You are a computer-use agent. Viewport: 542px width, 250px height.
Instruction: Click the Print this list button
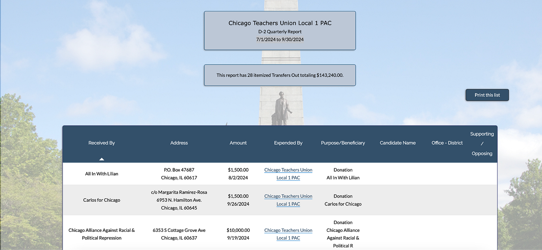(x=487, y=95)
